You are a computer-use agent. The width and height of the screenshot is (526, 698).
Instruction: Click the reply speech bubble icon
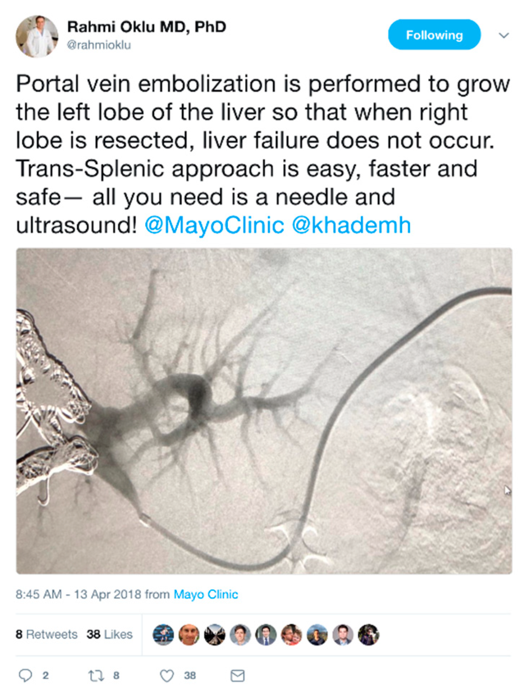tap(25, 675)
